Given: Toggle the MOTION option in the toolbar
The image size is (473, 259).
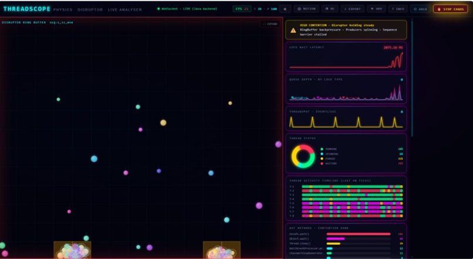Looking at the screenshot, I should pos(306,9).
